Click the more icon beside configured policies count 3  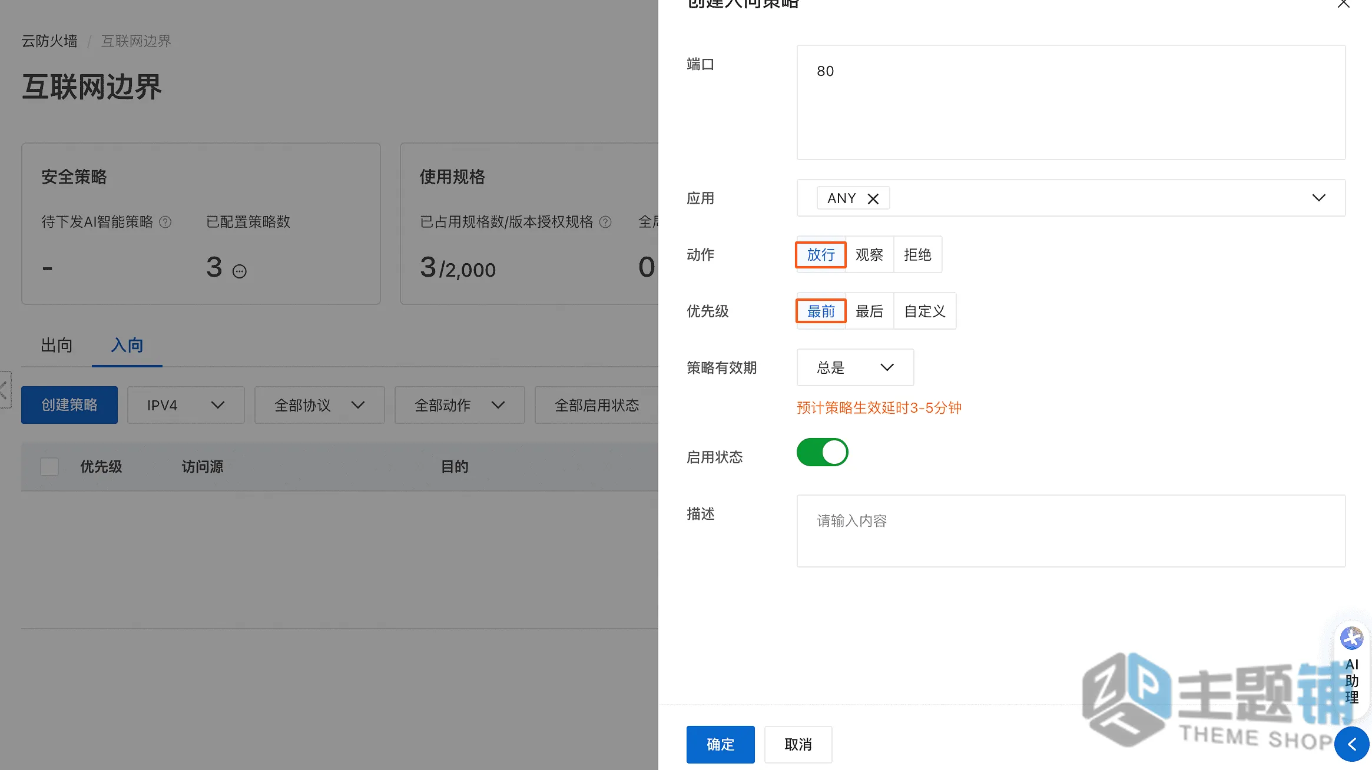tap(239, 271)
